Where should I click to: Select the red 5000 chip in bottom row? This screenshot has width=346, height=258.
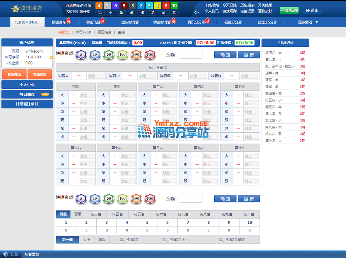[x=150, y=199]
